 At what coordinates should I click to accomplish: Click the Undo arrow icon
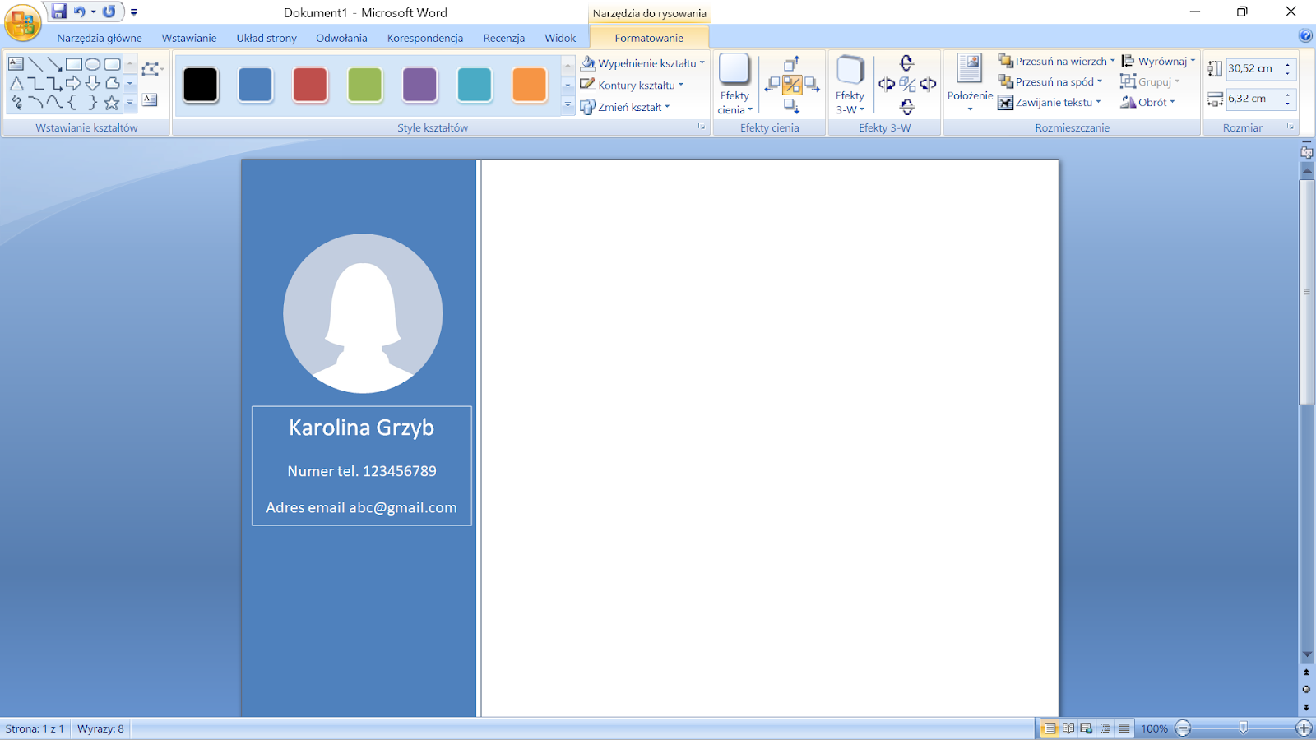point(80,12)
